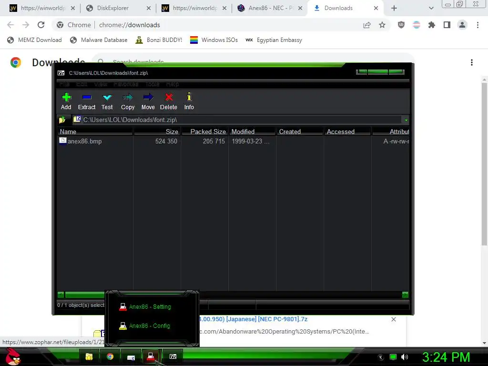Click 7-Zip horizontal scrollbar right arrow

[x=405, y=295]
